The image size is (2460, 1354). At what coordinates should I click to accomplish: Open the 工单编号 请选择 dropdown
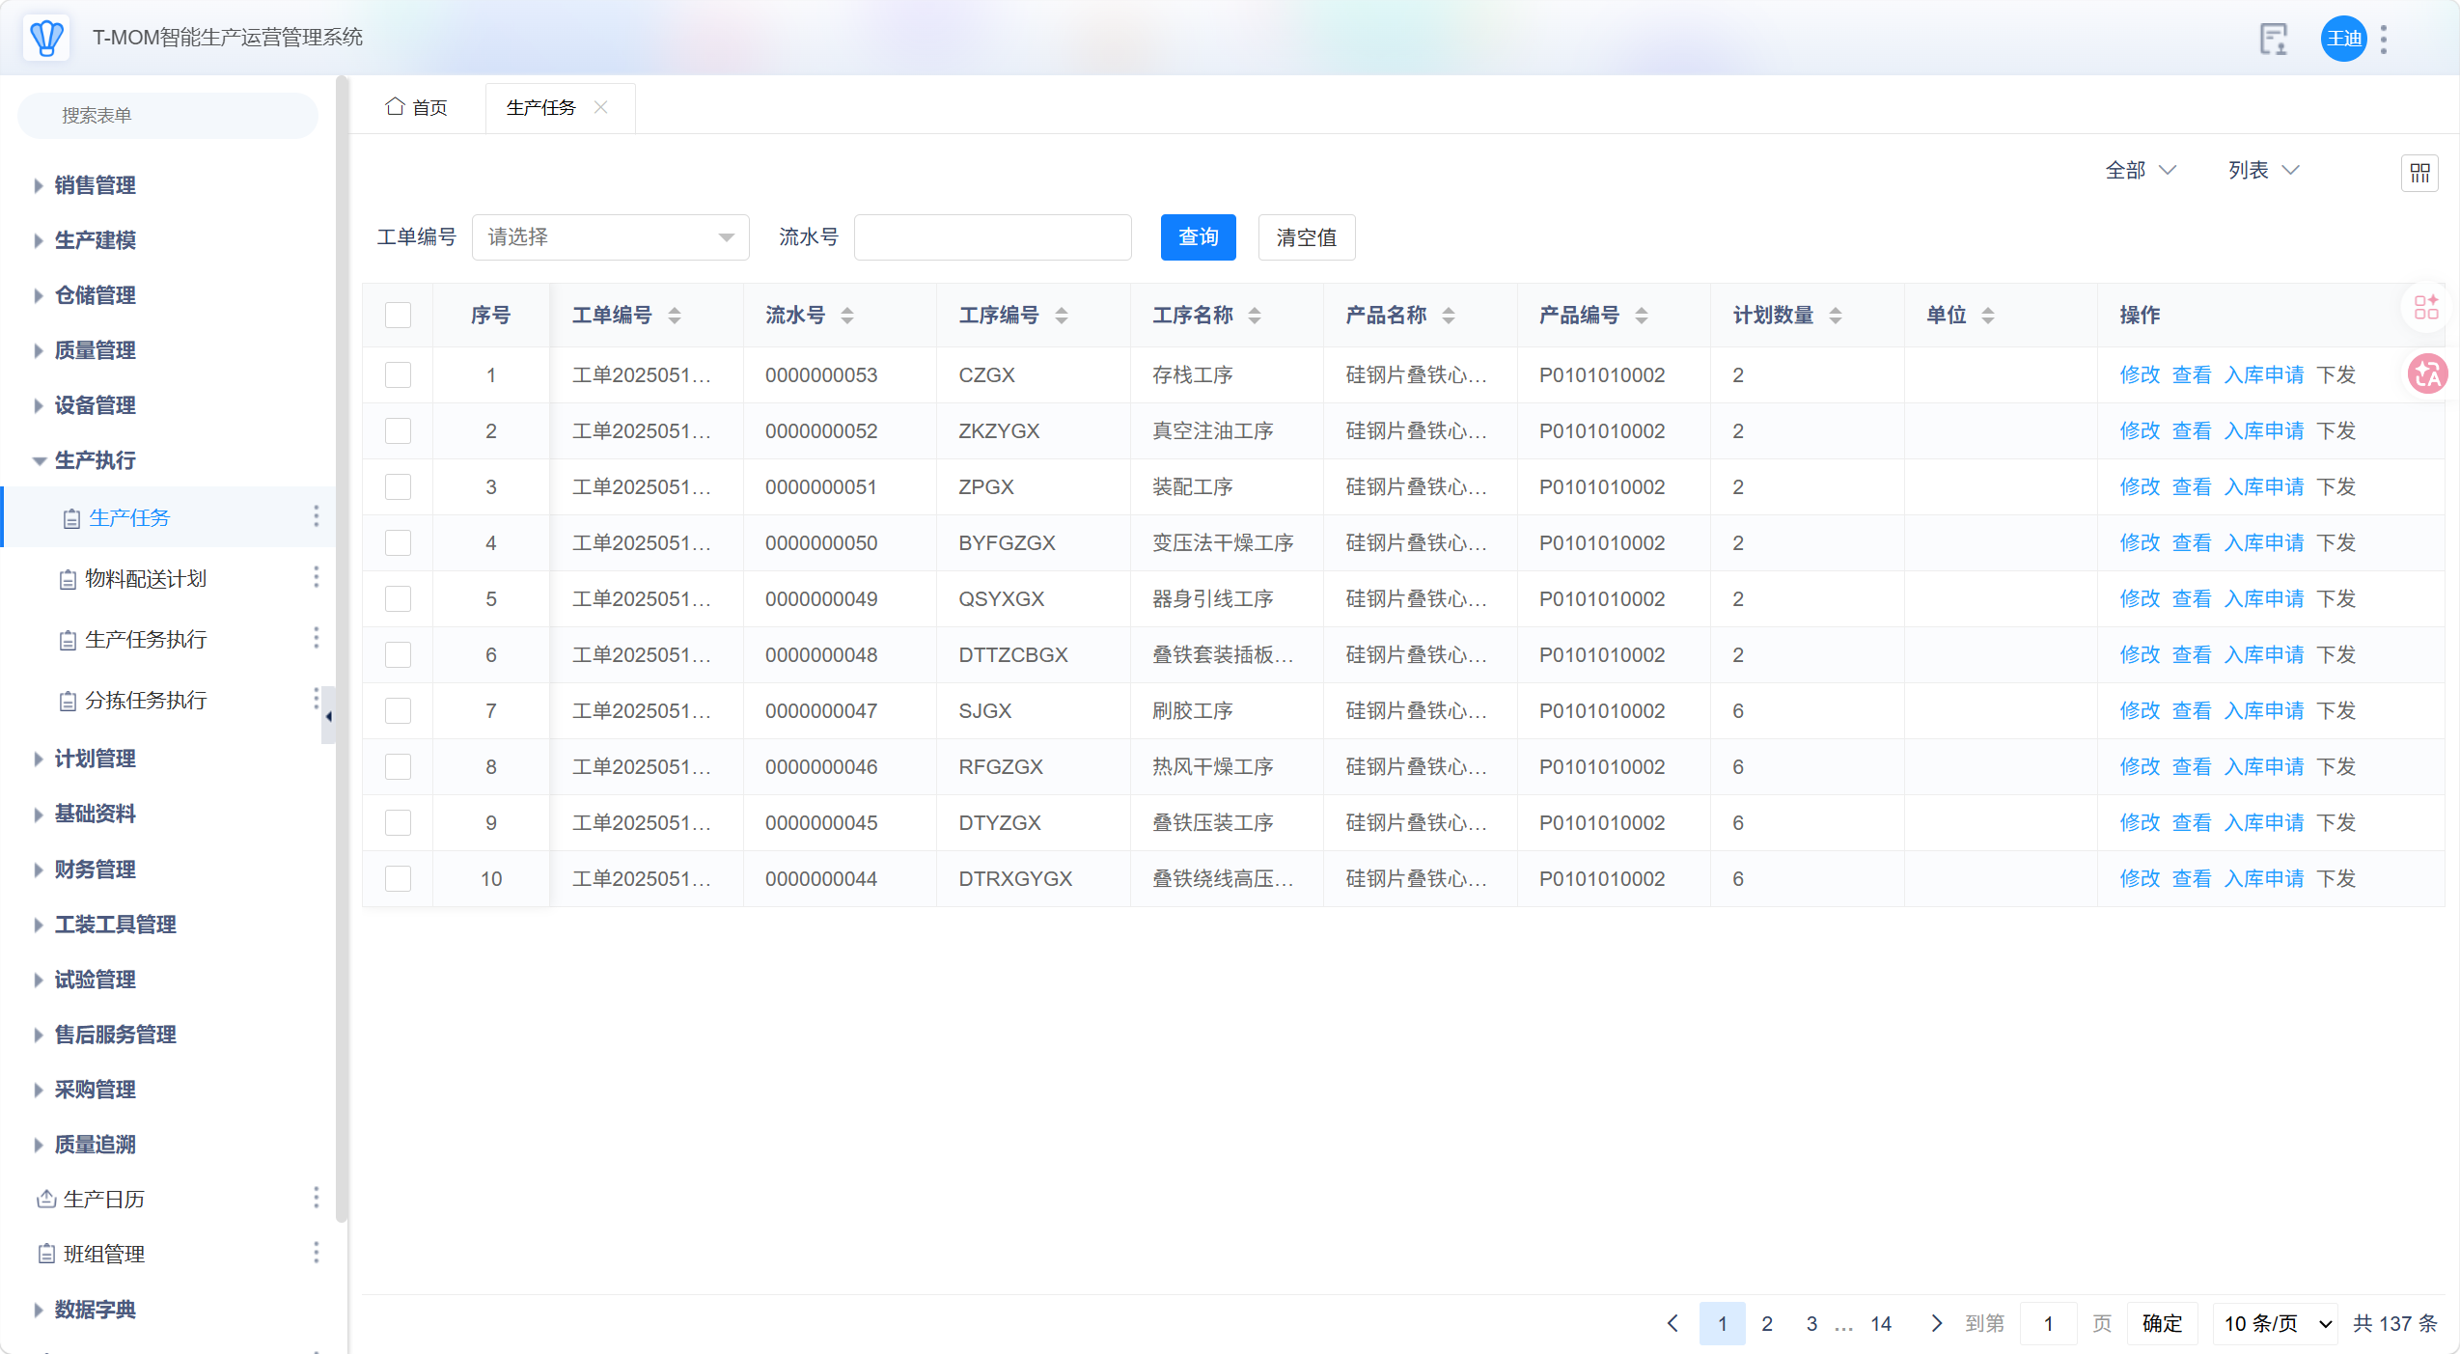coord(610,237)
